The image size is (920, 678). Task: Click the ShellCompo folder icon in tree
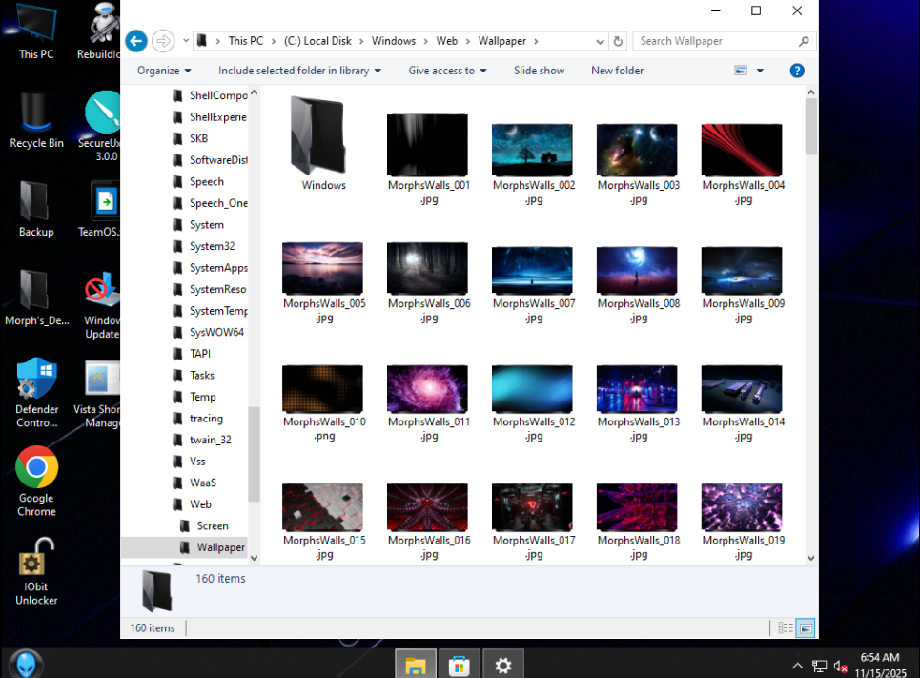tap(177, 95)
